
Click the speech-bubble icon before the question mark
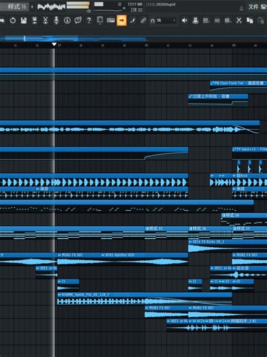[78, 21]
